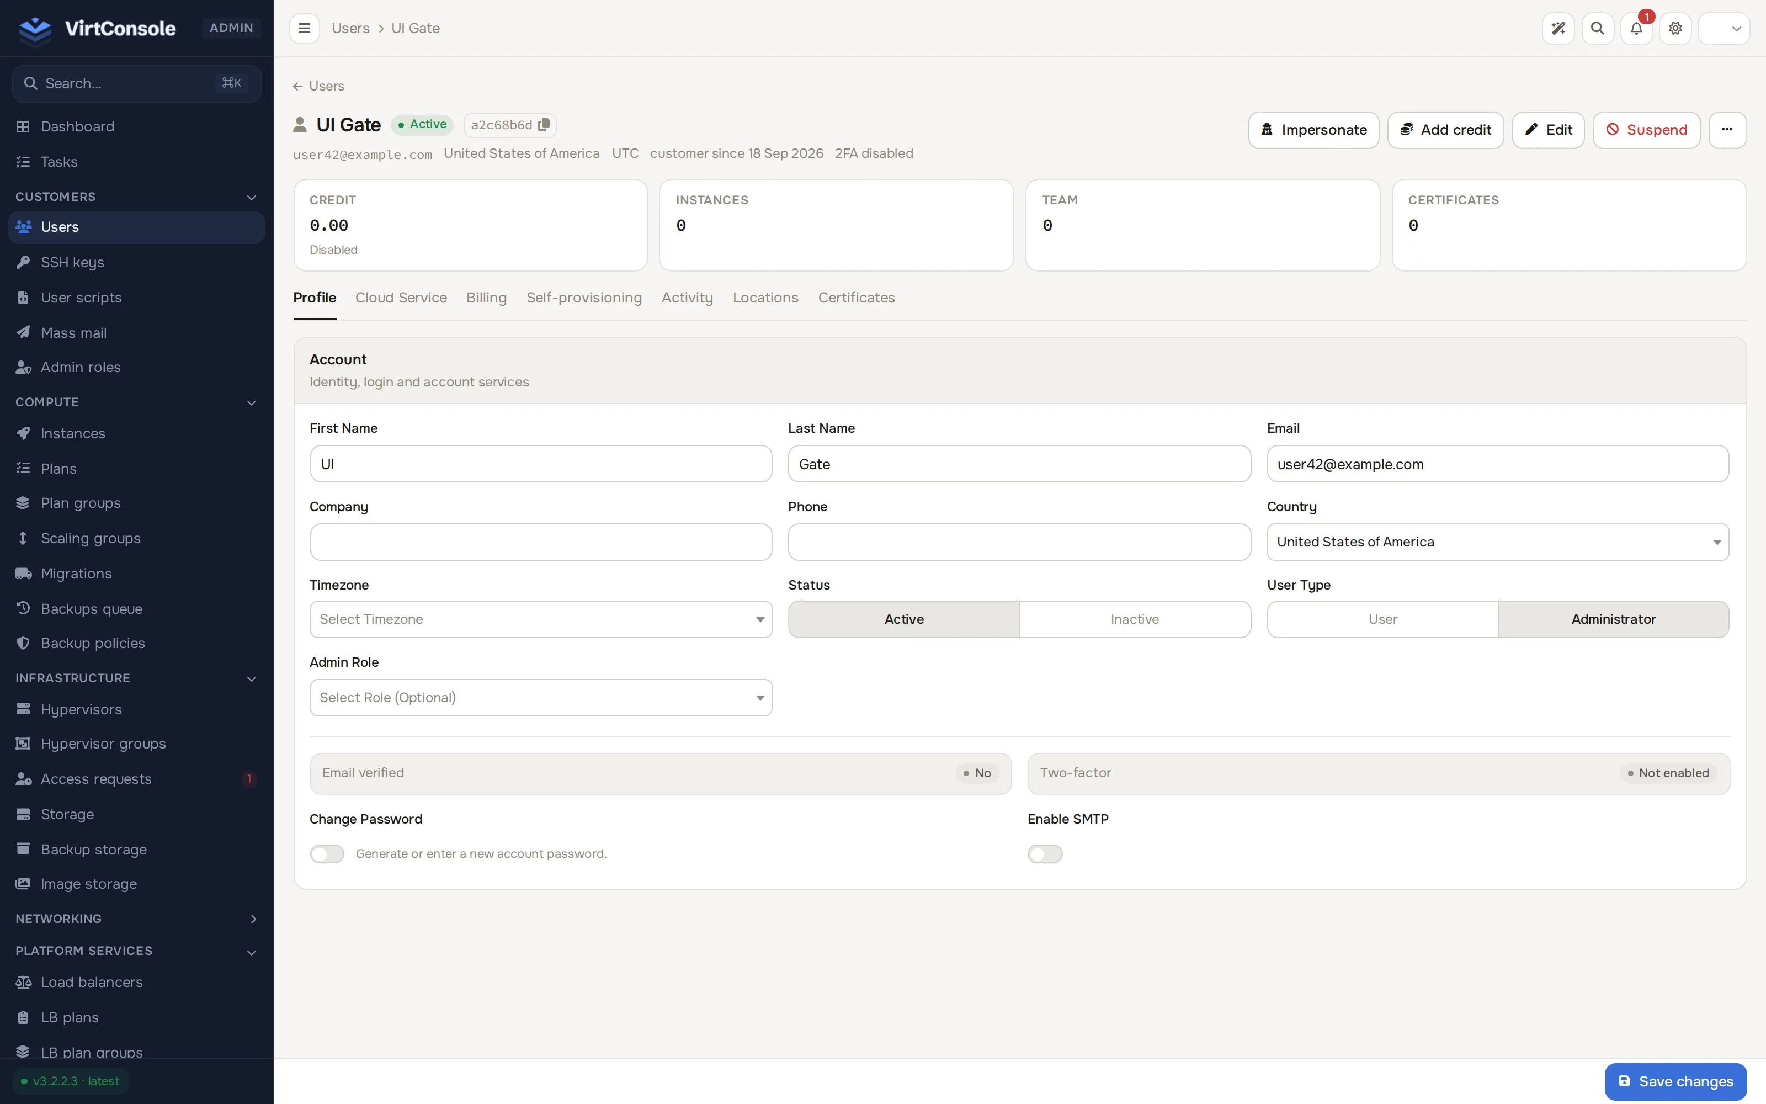The image size is (1766, 1104).
Task: Click the back to Users link
Action: 318,86
